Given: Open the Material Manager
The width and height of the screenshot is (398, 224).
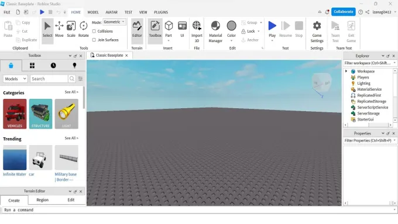Looking at the screenshot, I should 215,32.
